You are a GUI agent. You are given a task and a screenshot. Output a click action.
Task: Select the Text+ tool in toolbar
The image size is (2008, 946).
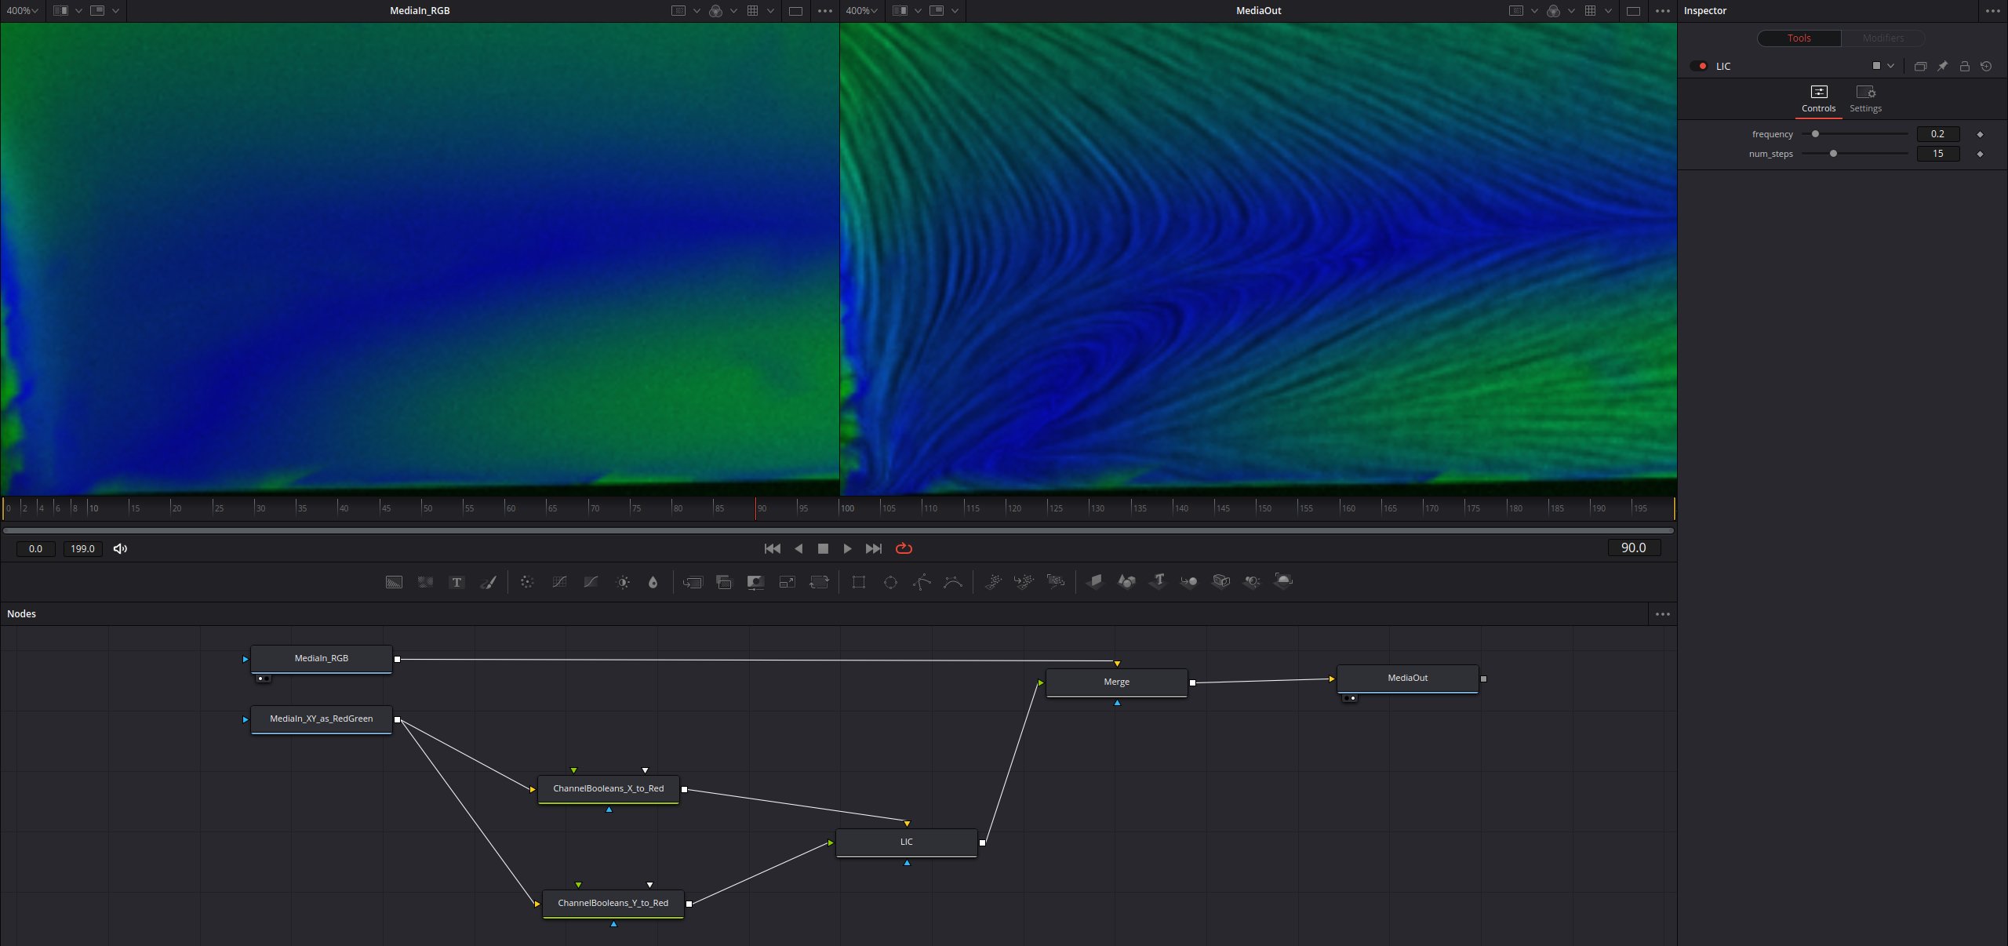pyautogui.click(x=457, y=582)
